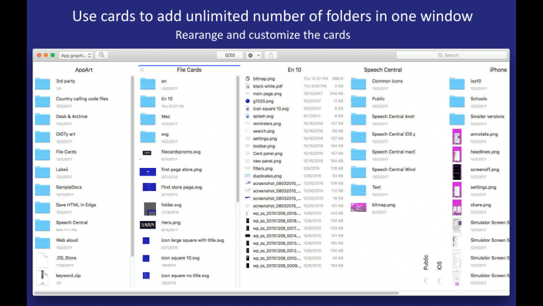The height and width of the screenshot is (306, 543).
Task: Open the Text folder icon
Action: pyautogui.click(x=358, y=190)
